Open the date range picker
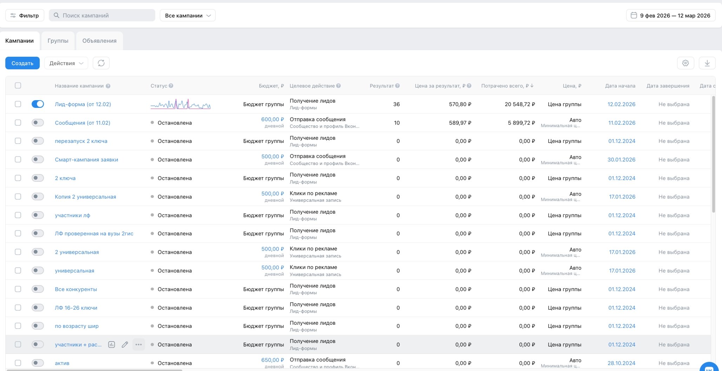The height and width of the screenshot is (371, 722). click(671, 15)
